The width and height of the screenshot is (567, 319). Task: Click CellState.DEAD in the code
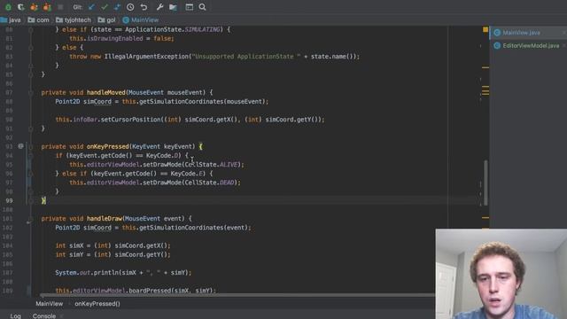pyautogui.click(x=210, y=183)
